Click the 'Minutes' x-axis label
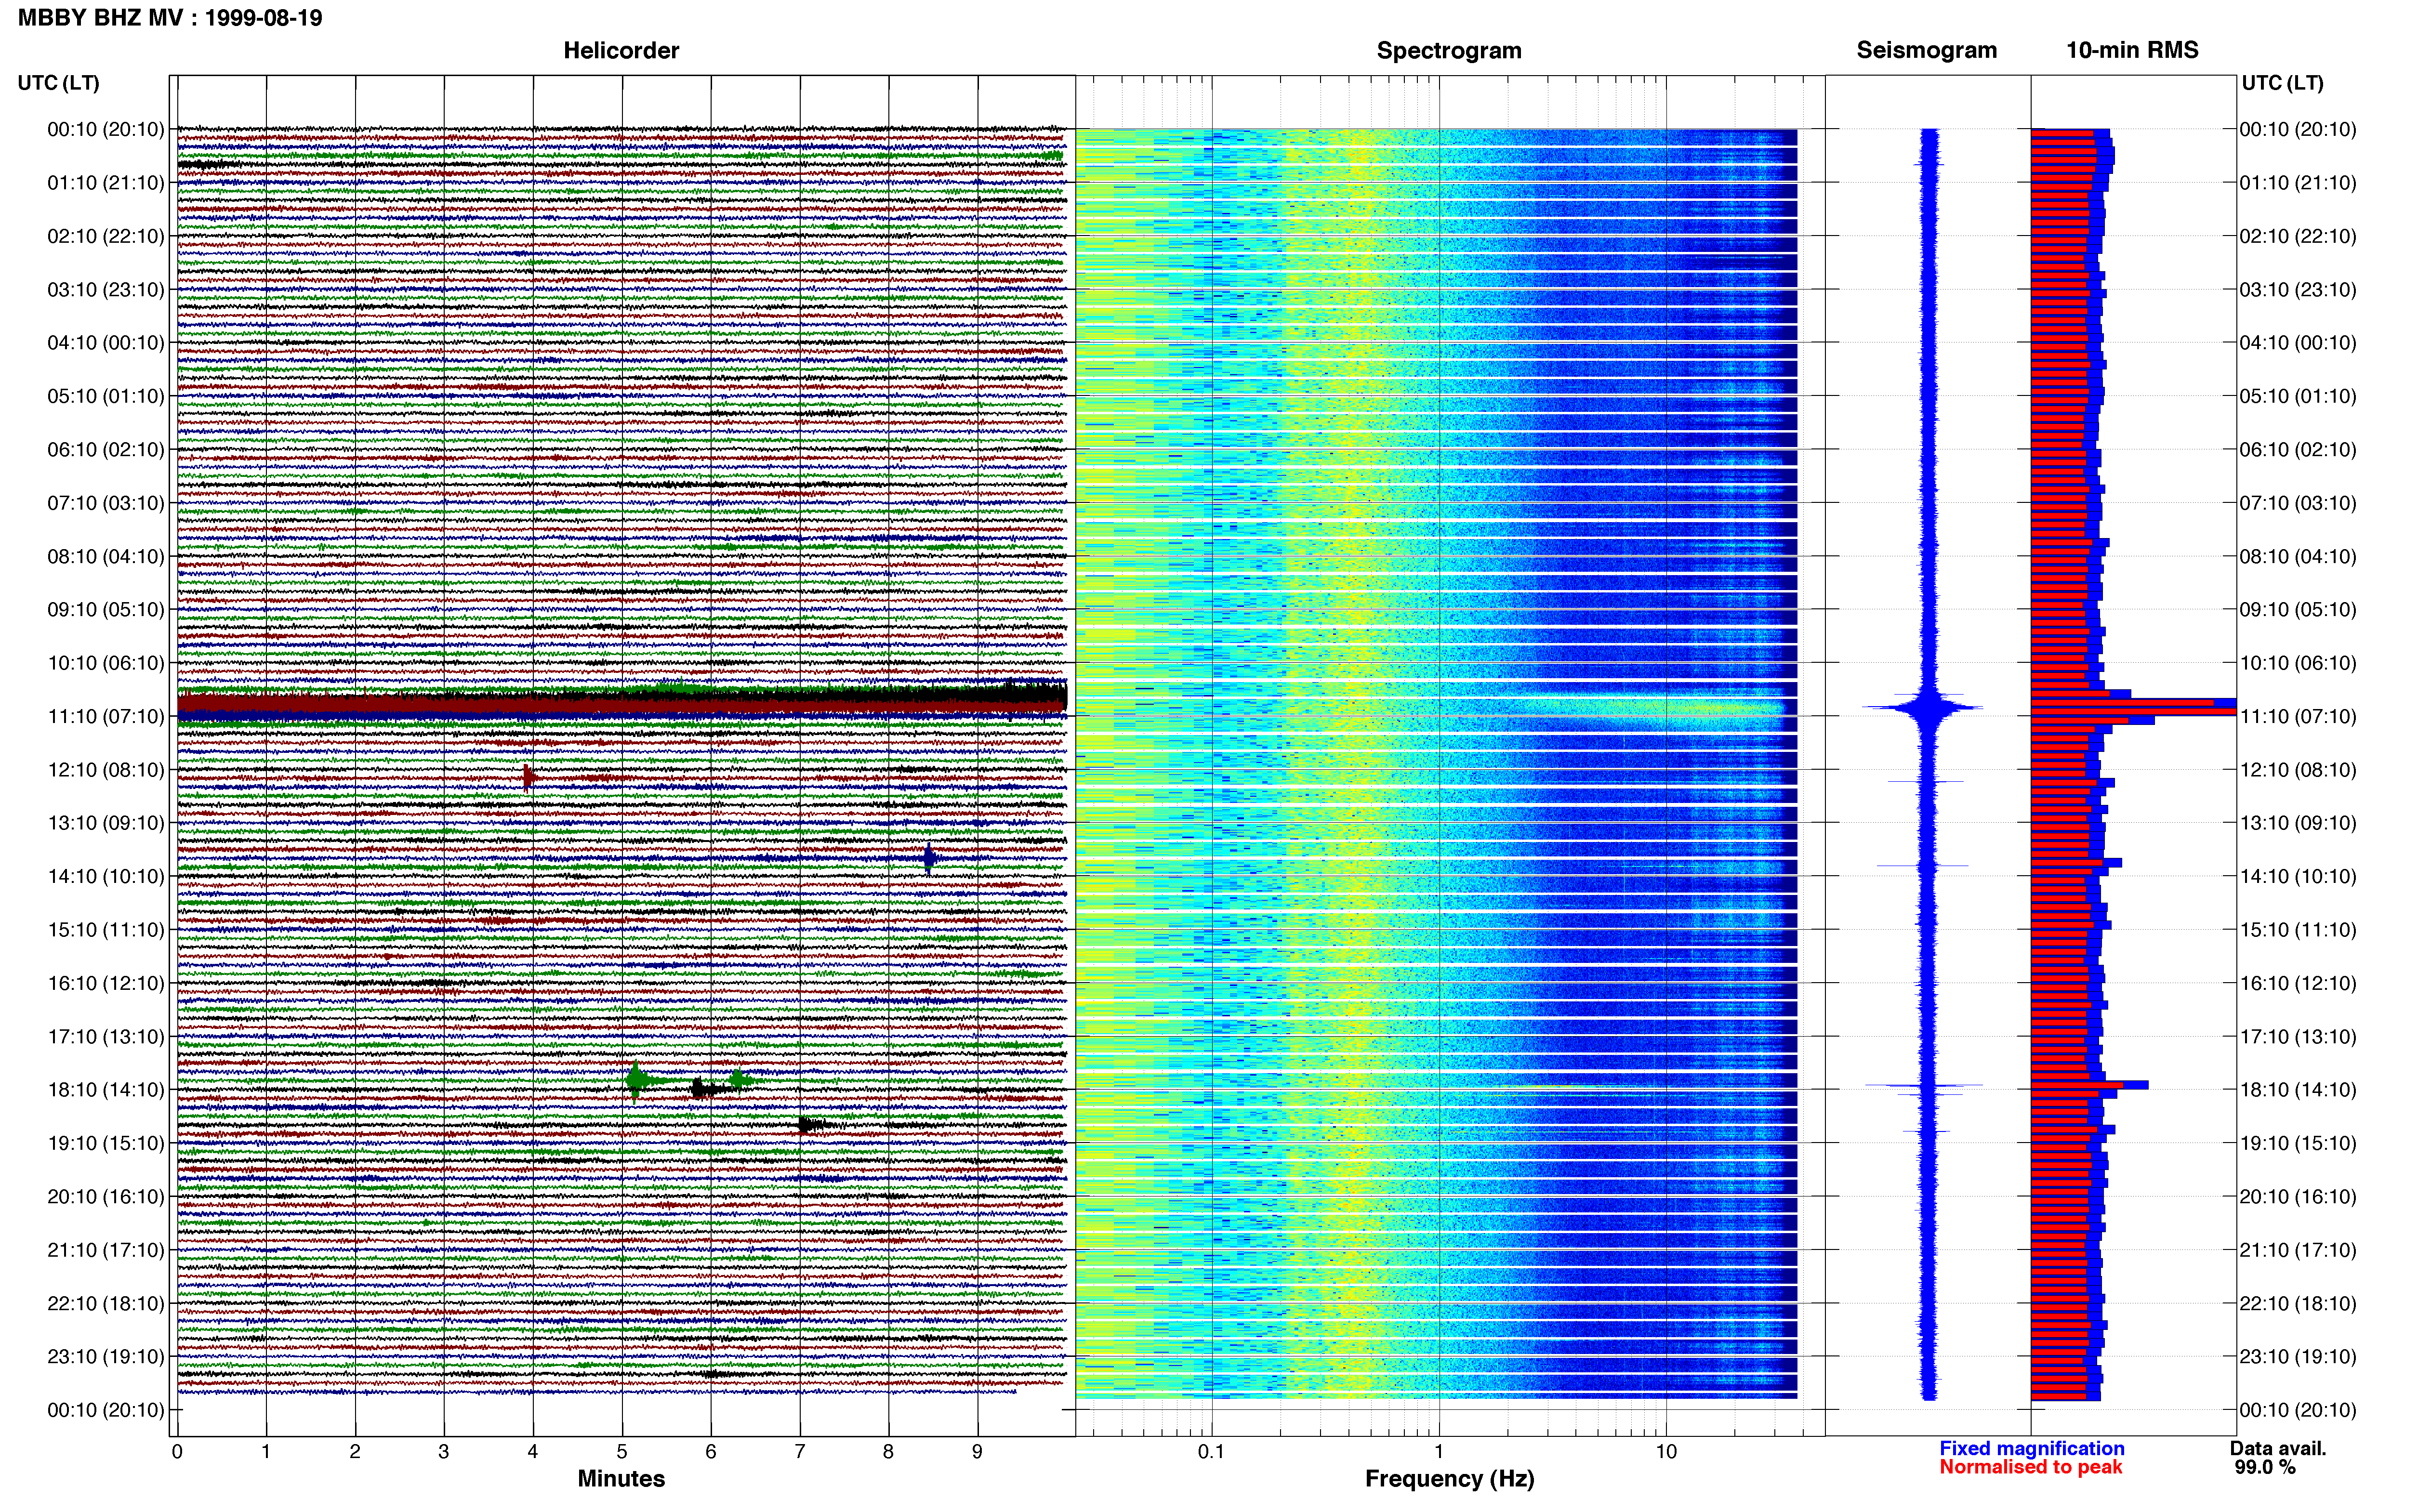The image size is (2418, 1512). point(621,1479)
